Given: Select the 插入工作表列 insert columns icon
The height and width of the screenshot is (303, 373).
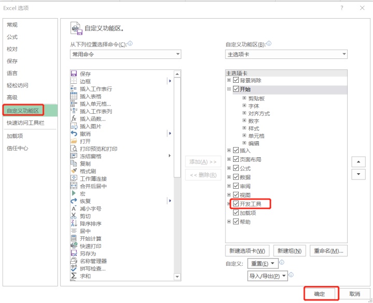Looking at the screenshot, I should click(74, 111).
